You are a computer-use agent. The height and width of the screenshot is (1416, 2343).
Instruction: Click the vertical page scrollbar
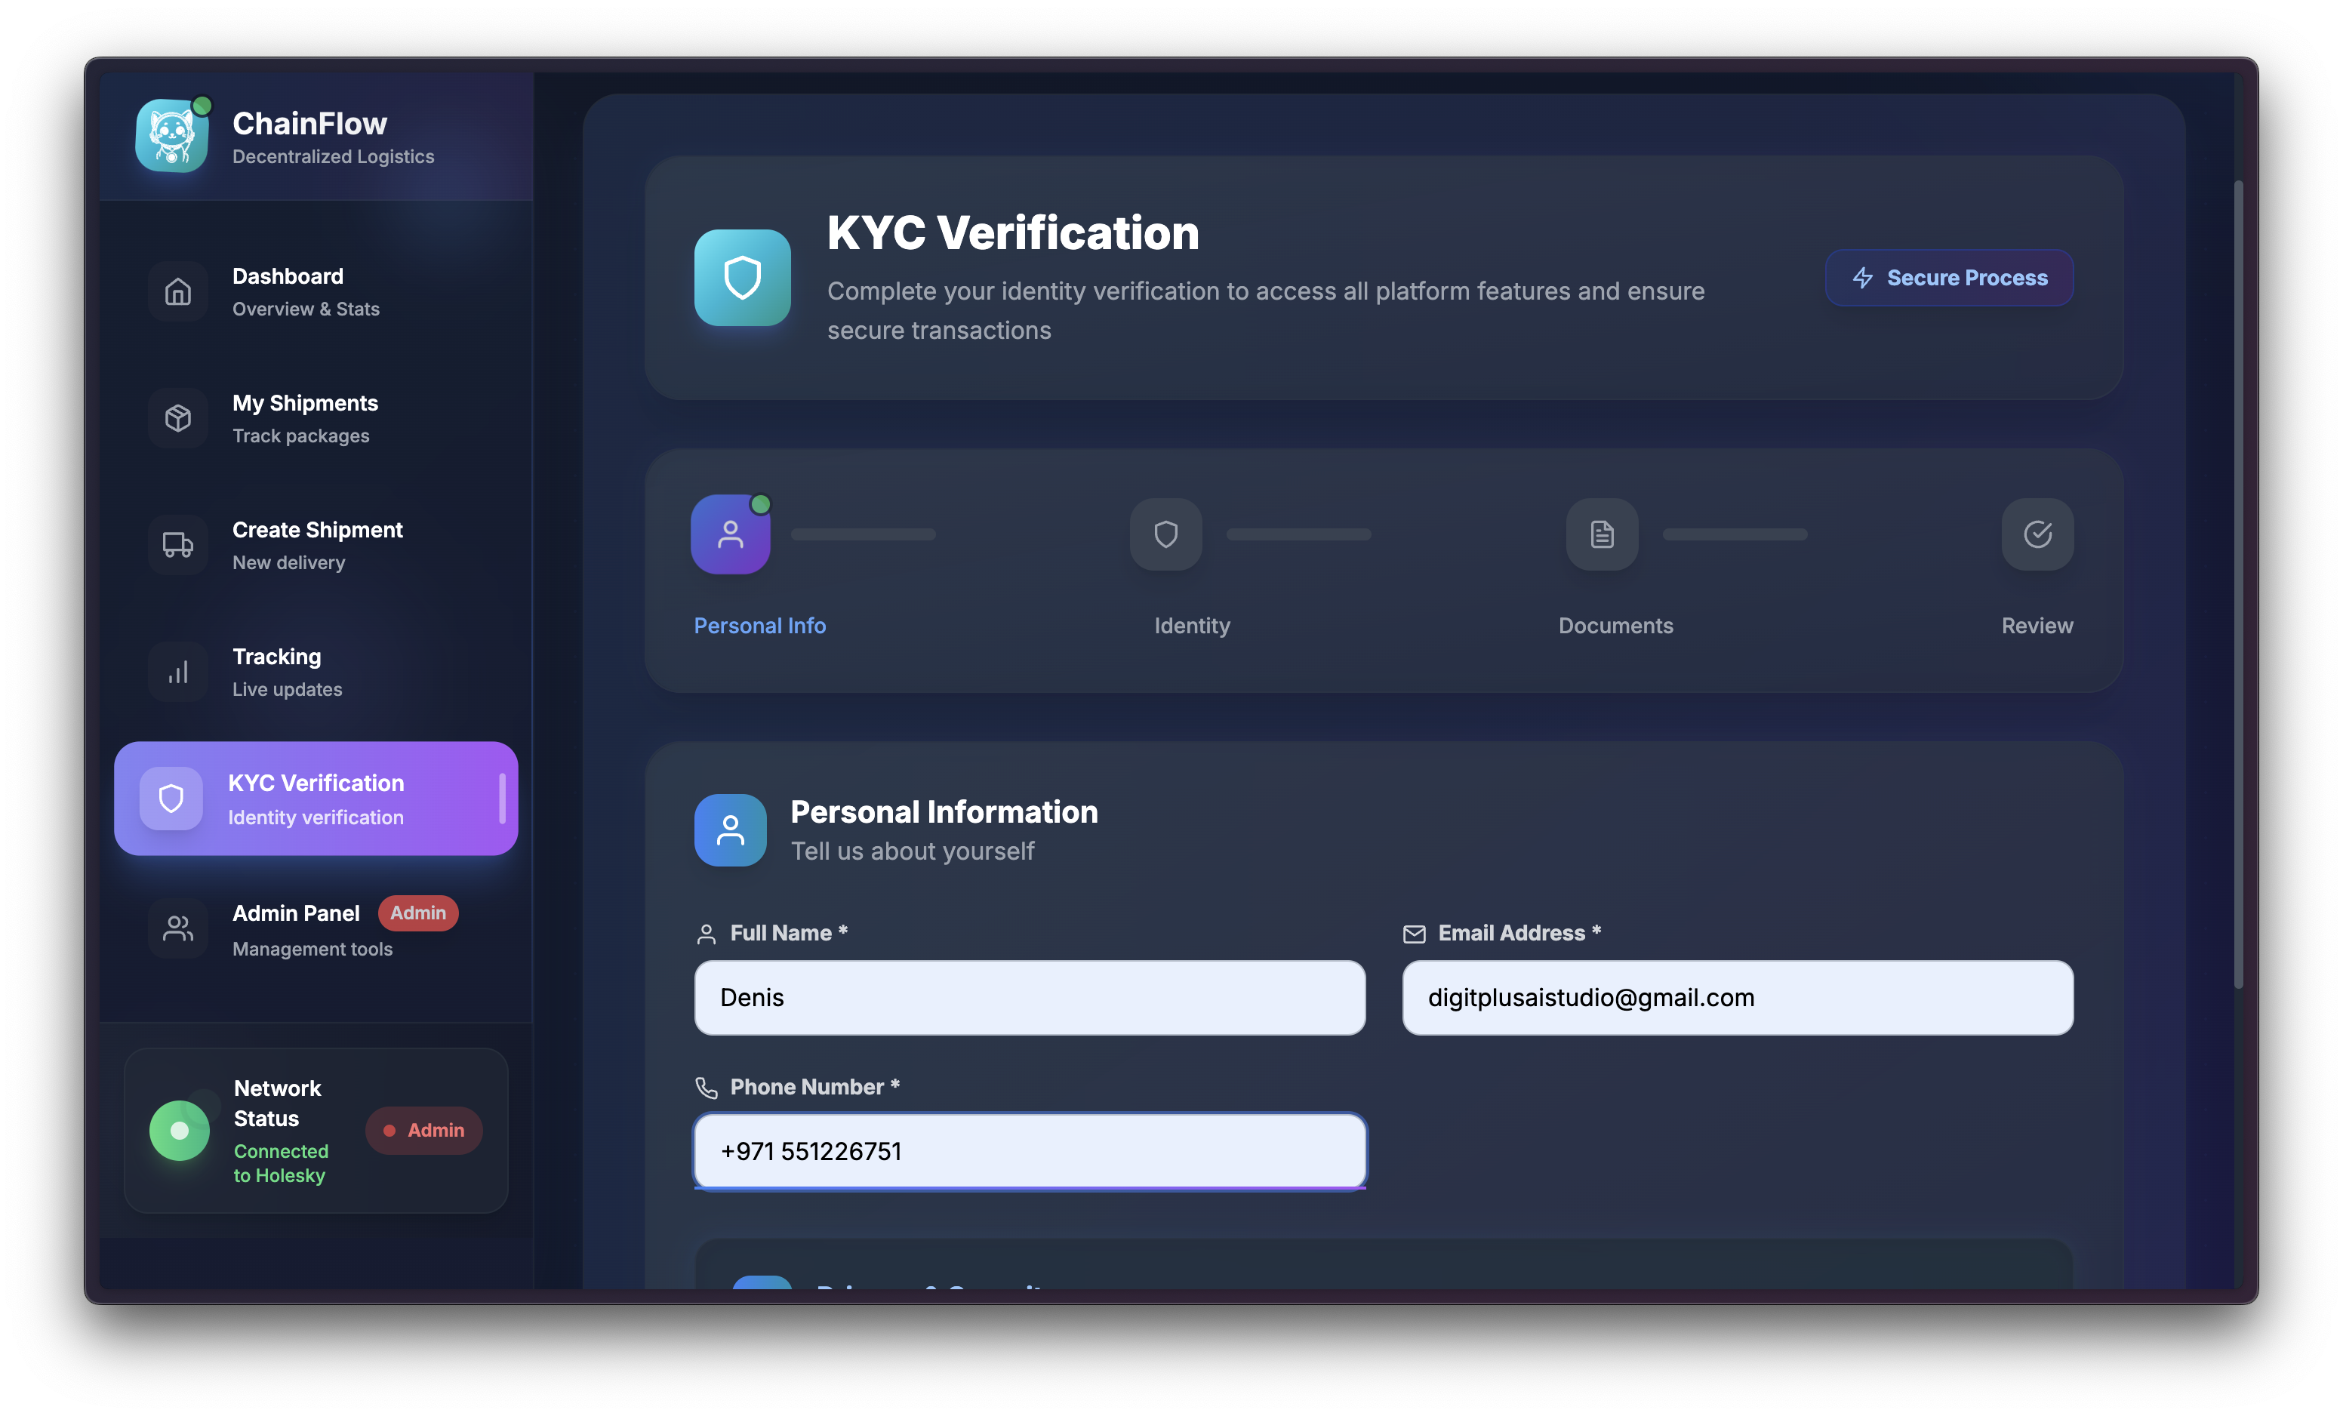[2238, 584]
